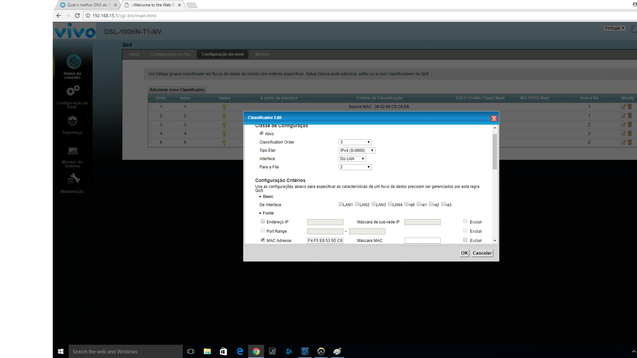Delete classifier in row 1
Image resolution: width=637 pixels, height=358 pixels.
(630, 107)
